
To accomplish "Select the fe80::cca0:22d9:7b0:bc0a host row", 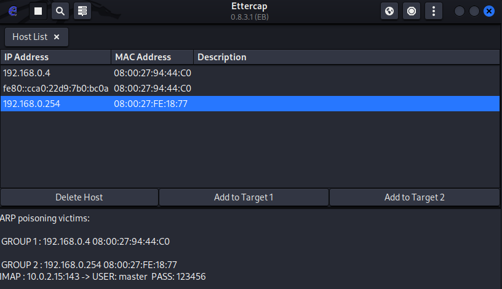I will pos(250,89).
